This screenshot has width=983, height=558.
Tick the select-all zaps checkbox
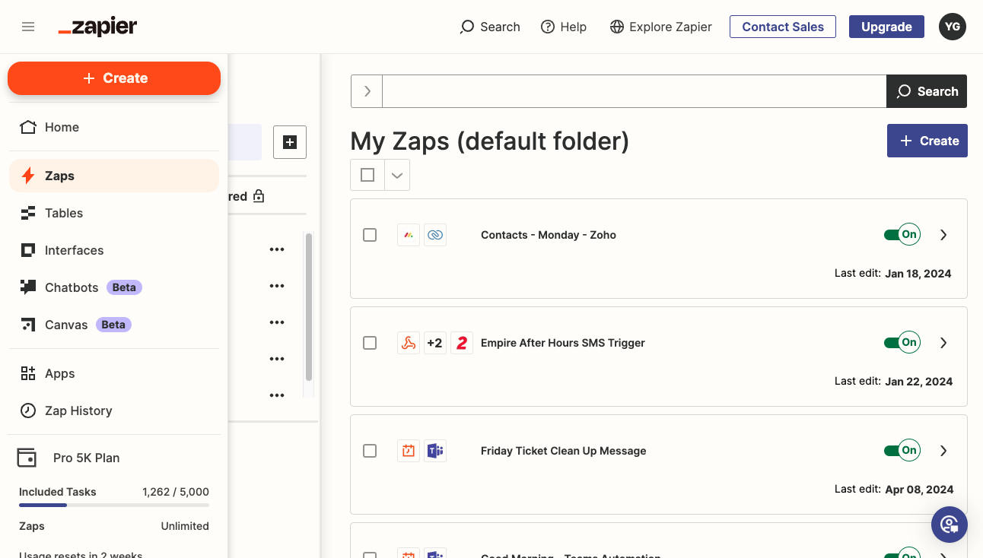(367, 175)
